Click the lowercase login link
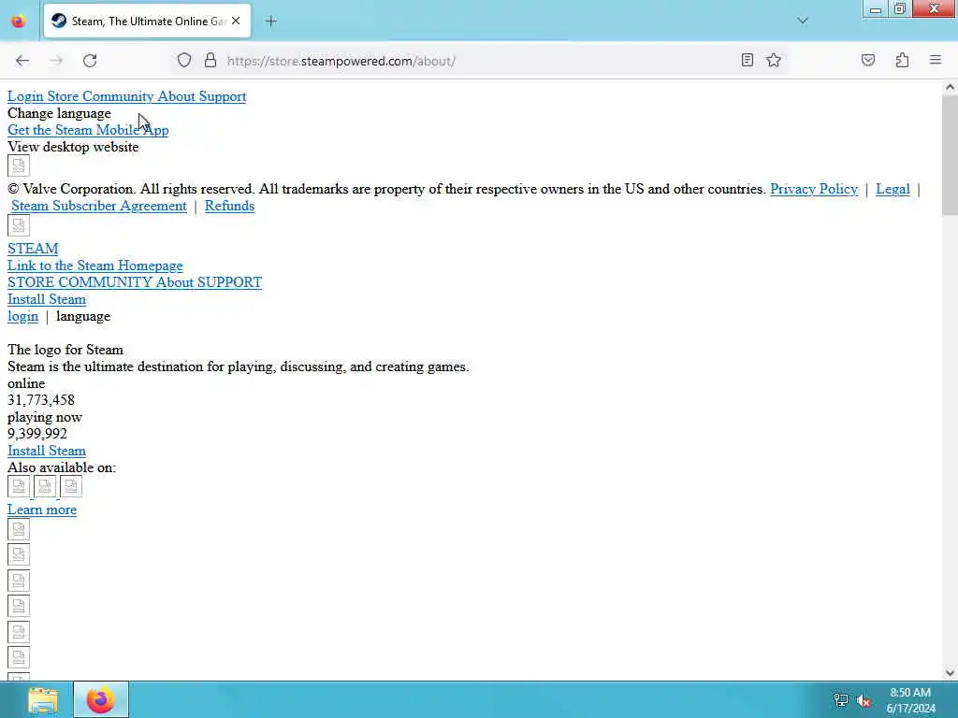This screenshot has width=958, height=718. 22,316
